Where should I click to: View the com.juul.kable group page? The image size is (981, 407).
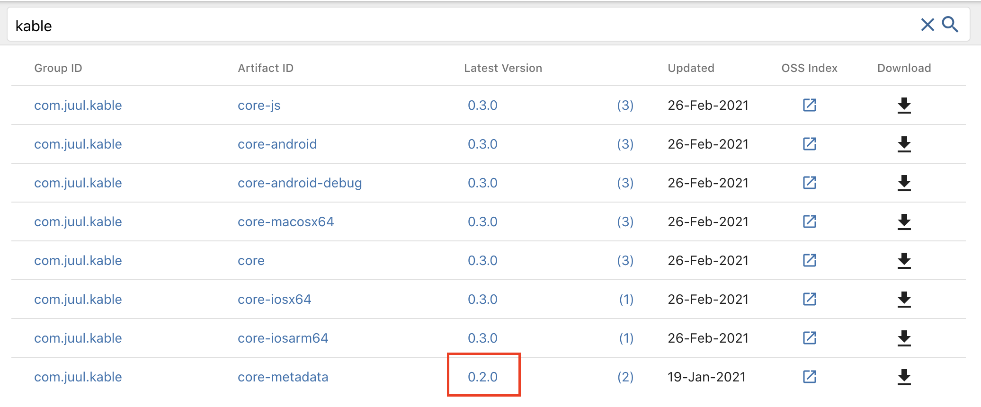point(78,105)
